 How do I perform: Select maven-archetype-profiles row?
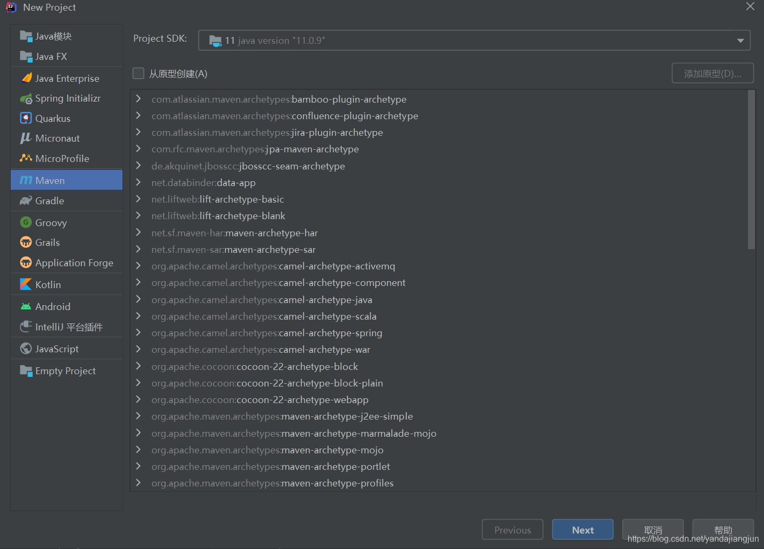[x=438, y=483]
